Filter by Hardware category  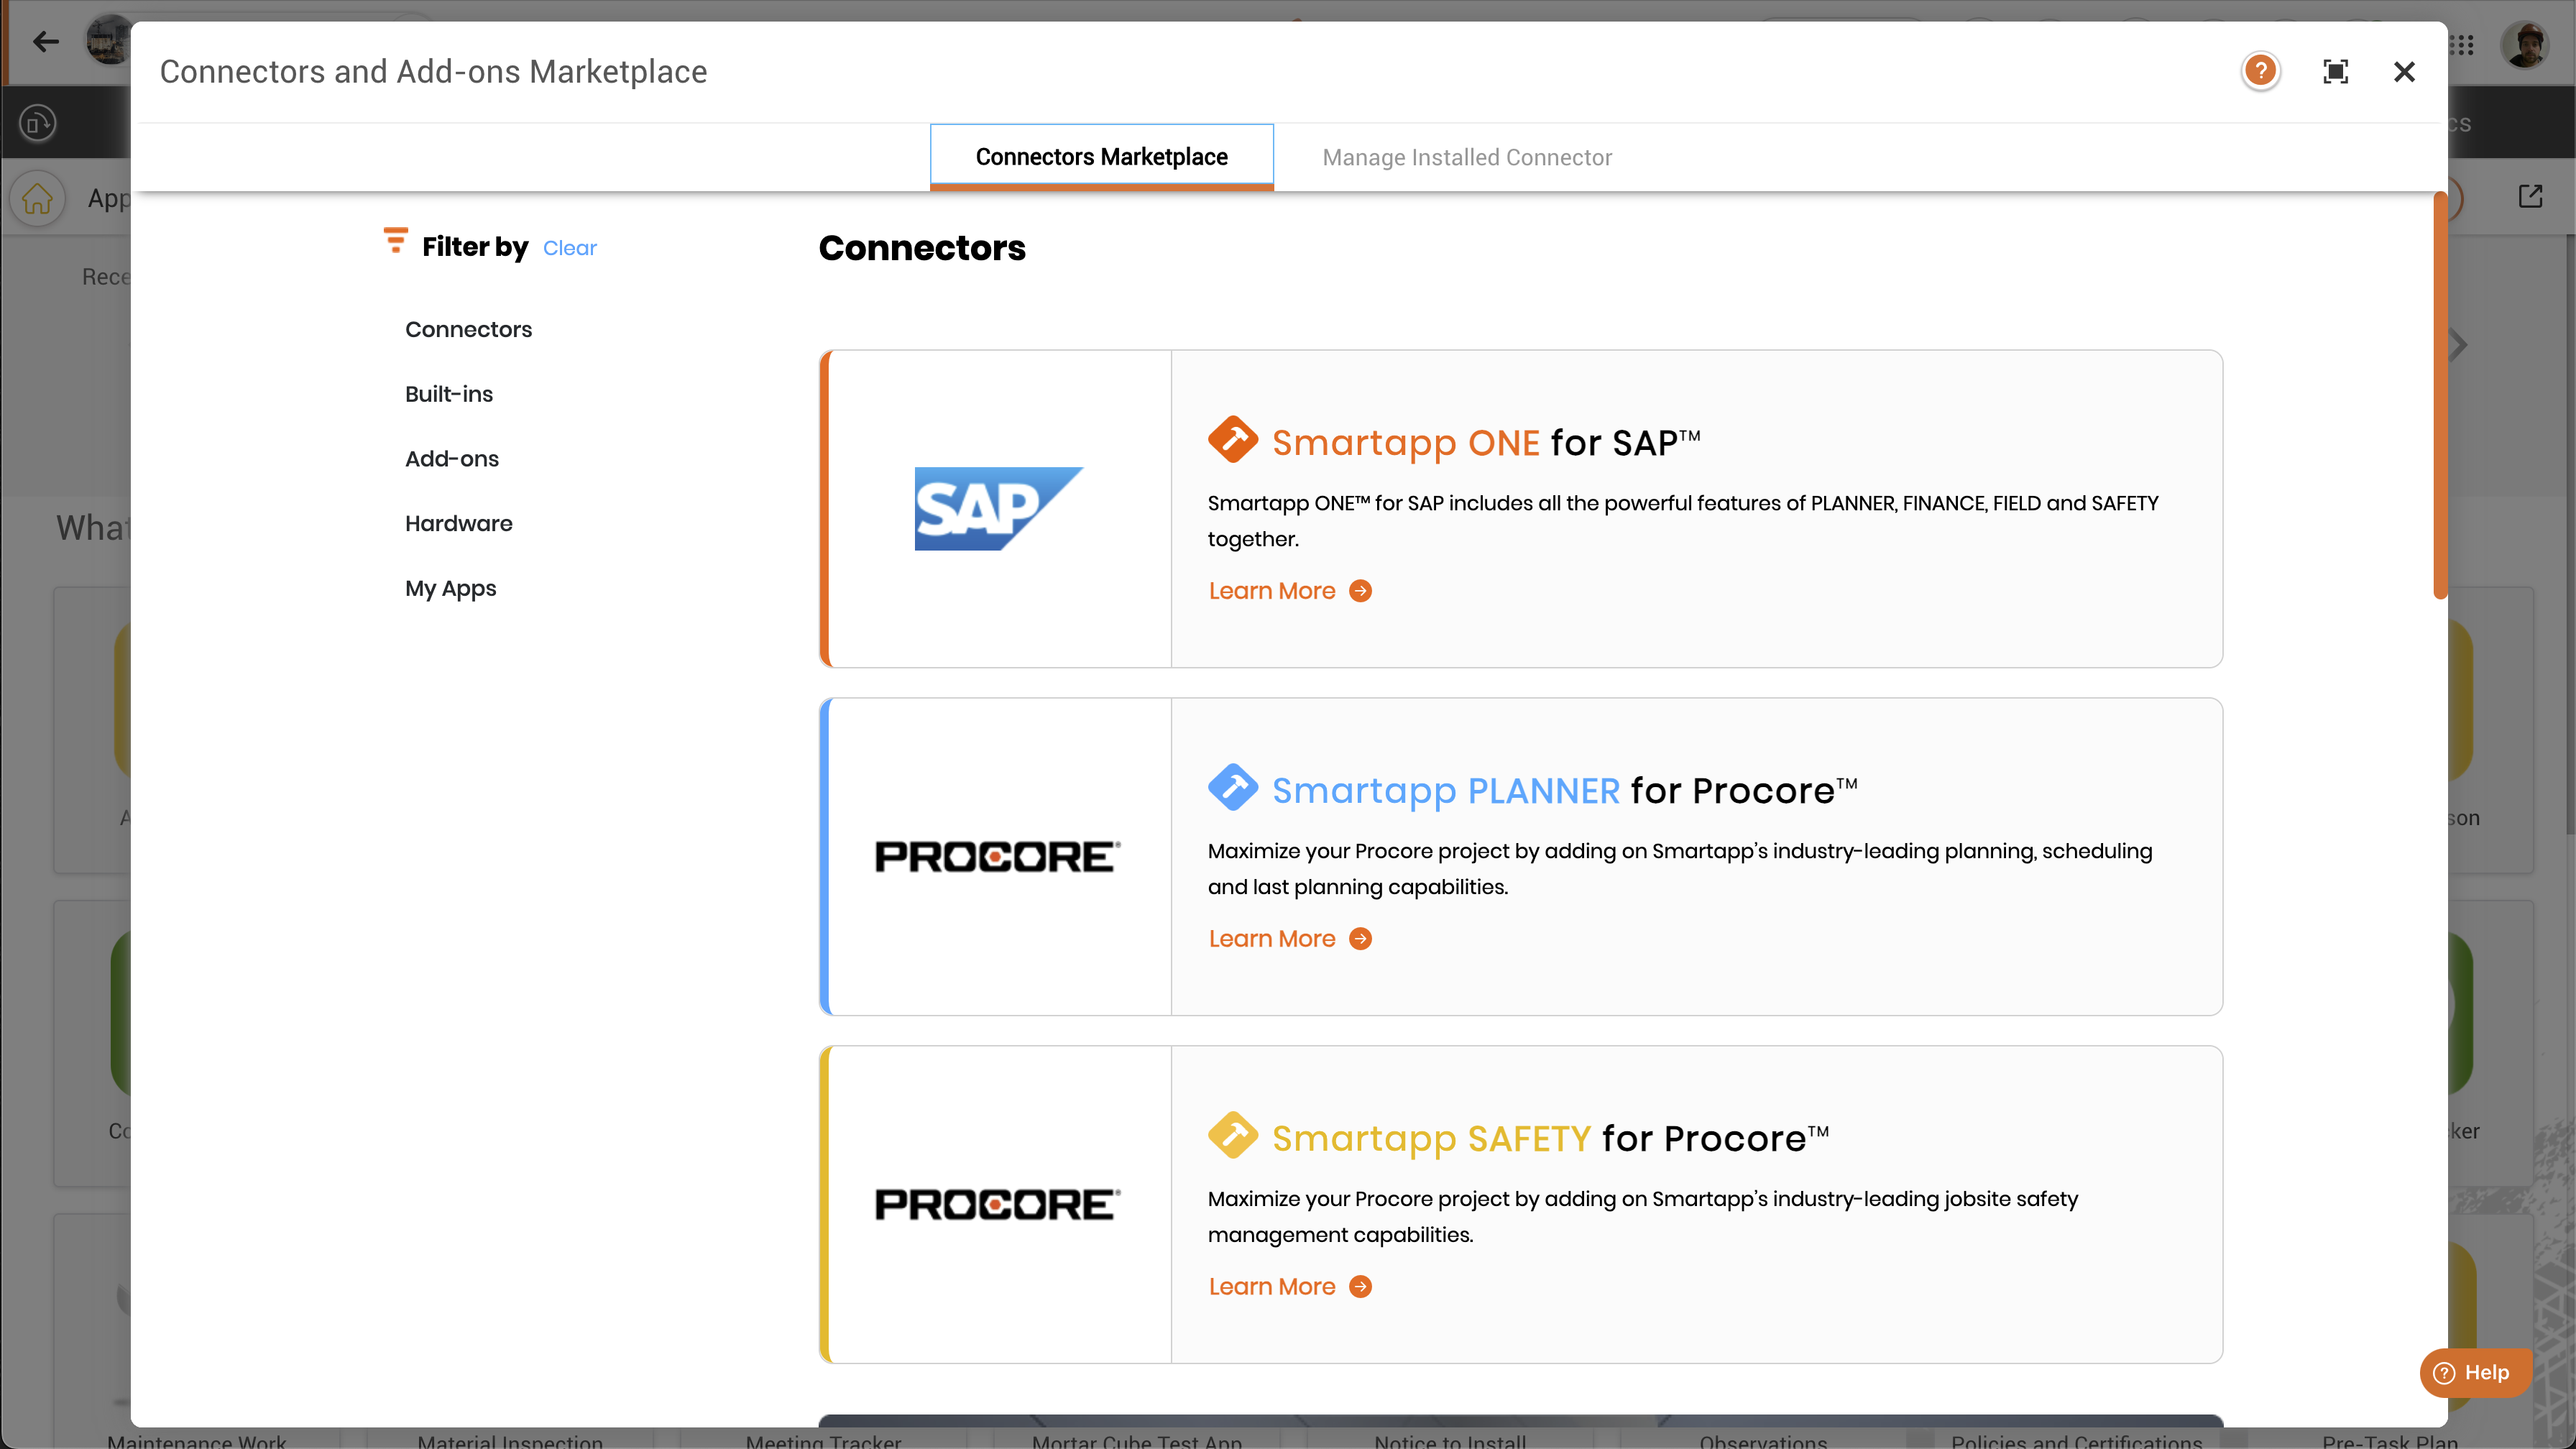click(458, 523)
